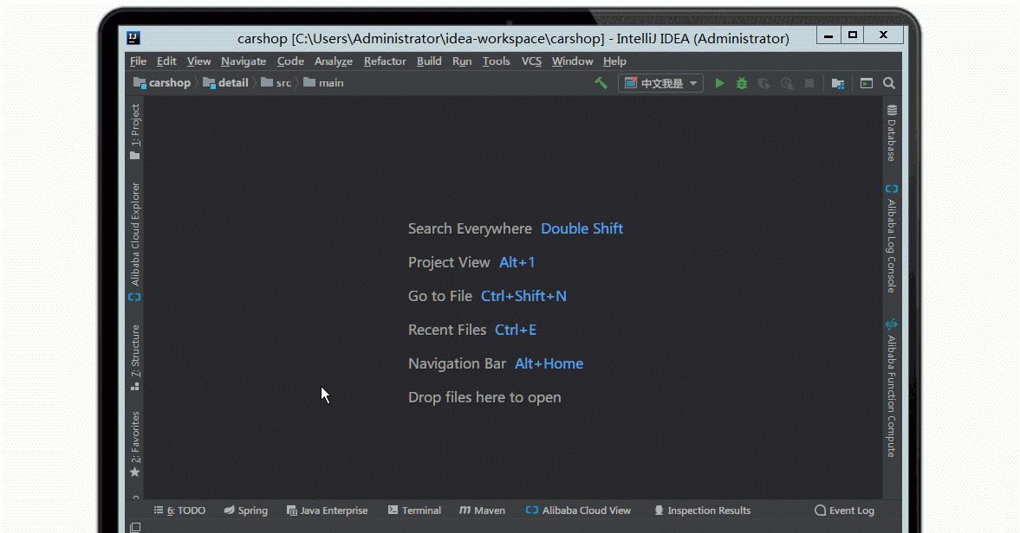Image resolution: width=1020 pixels, height=533 pixels.
Task: Click the Alt+Home shortcut hint text
Action: [549, 363]
